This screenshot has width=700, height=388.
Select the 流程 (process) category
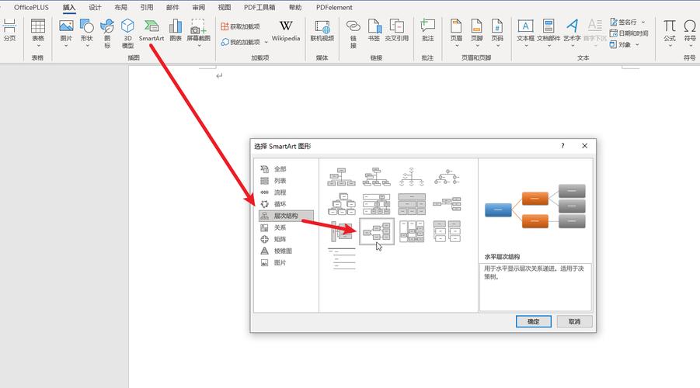tap(280, 192)
